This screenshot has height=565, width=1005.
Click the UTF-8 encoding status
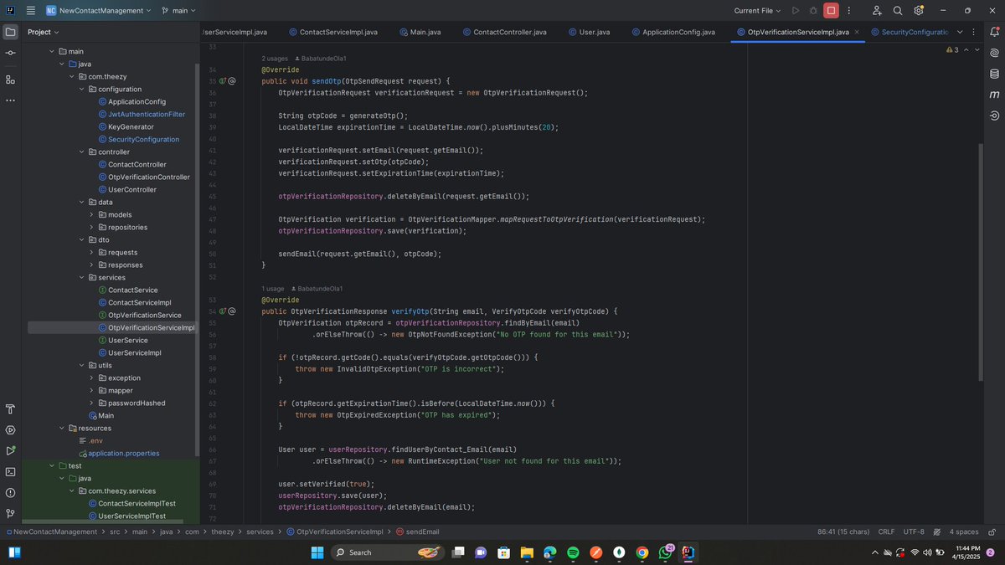(914, 532)
